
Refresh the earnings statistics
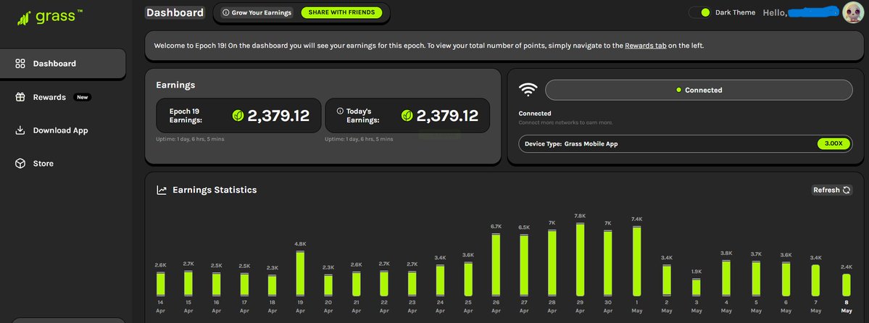831,190
